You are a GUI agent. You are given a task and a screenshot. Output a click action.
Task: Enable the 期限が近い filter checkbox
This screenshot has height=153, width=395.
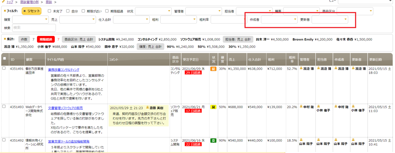(83, 11)
